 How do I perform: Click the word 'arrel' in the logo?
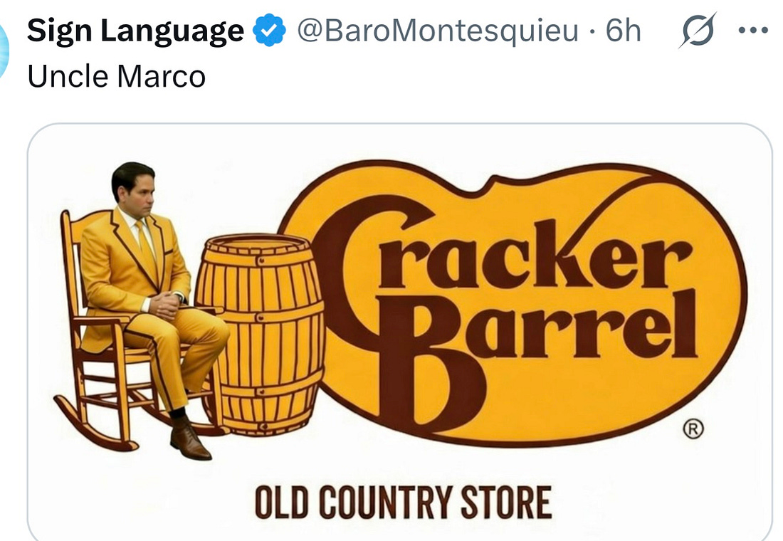(581, 325)
